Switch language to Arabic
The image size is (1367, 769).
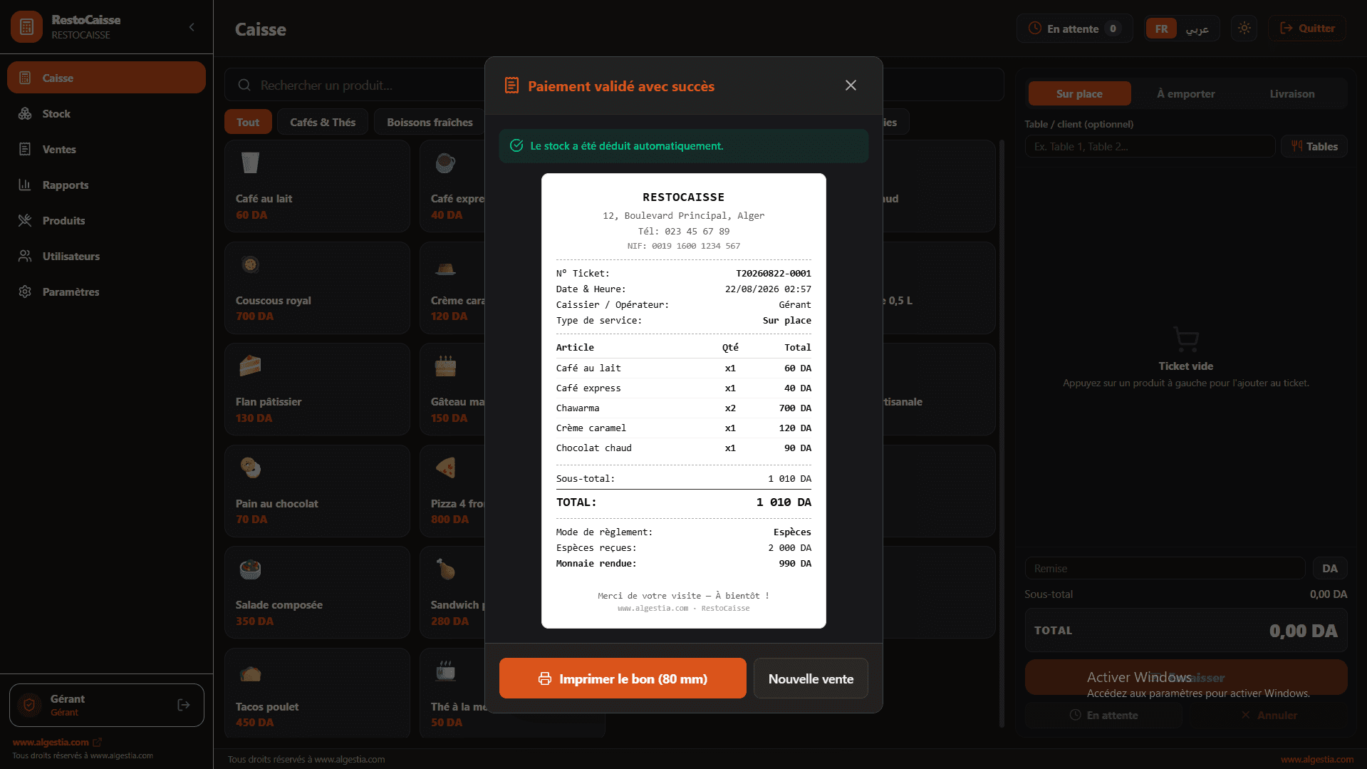(x=1197, y=29)
